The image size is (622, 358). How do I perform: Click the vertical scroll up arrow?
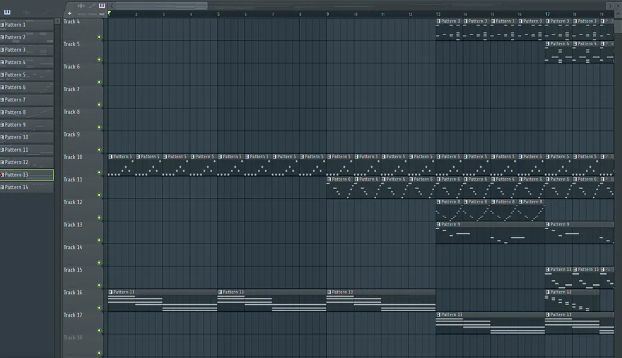point(619,14)
